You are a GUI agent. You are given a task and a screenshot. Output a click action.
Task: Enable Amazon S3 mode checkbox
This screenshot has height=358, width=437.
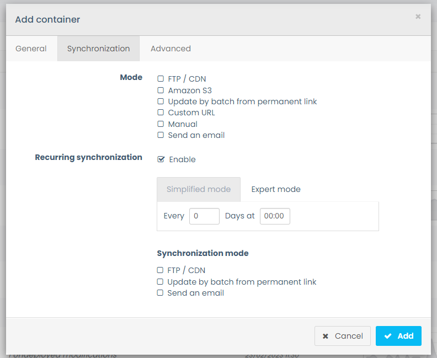(x=161, y=90)
